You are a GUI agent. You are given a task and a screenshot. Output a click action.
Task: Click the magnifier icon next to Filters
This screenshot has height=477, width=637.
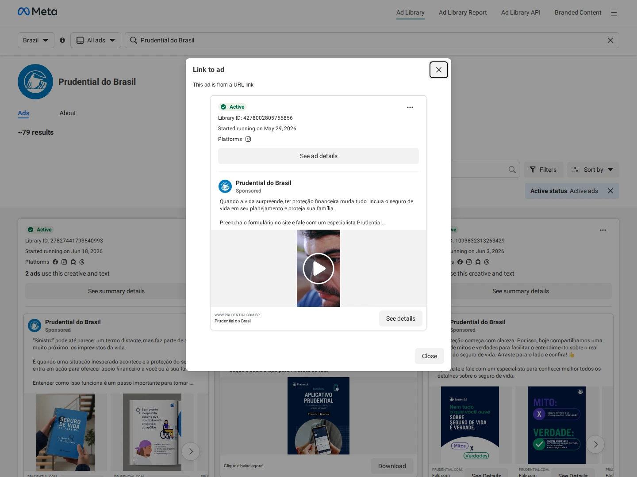(512, 170)
